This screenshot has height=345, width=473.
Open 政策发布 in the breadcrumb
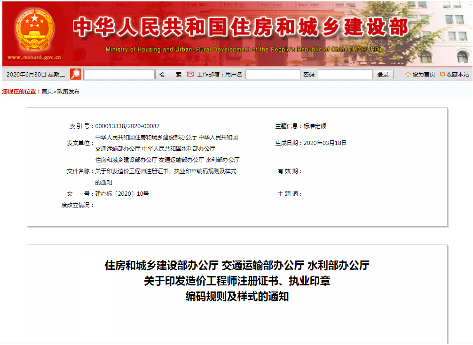[68, 92]
